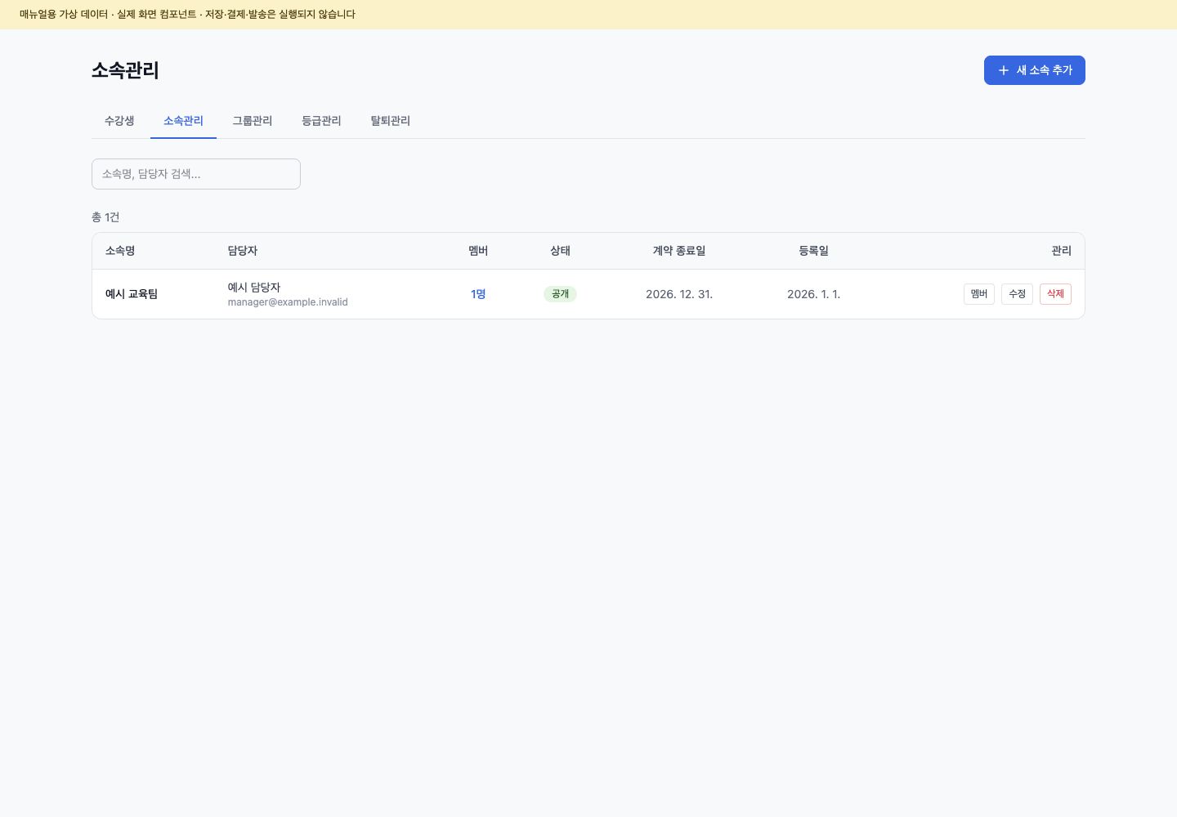The width and height of the screenshot is (1177, 817).
Task: Click the manager@example.invalid email
Action: [x=288, y=302]
